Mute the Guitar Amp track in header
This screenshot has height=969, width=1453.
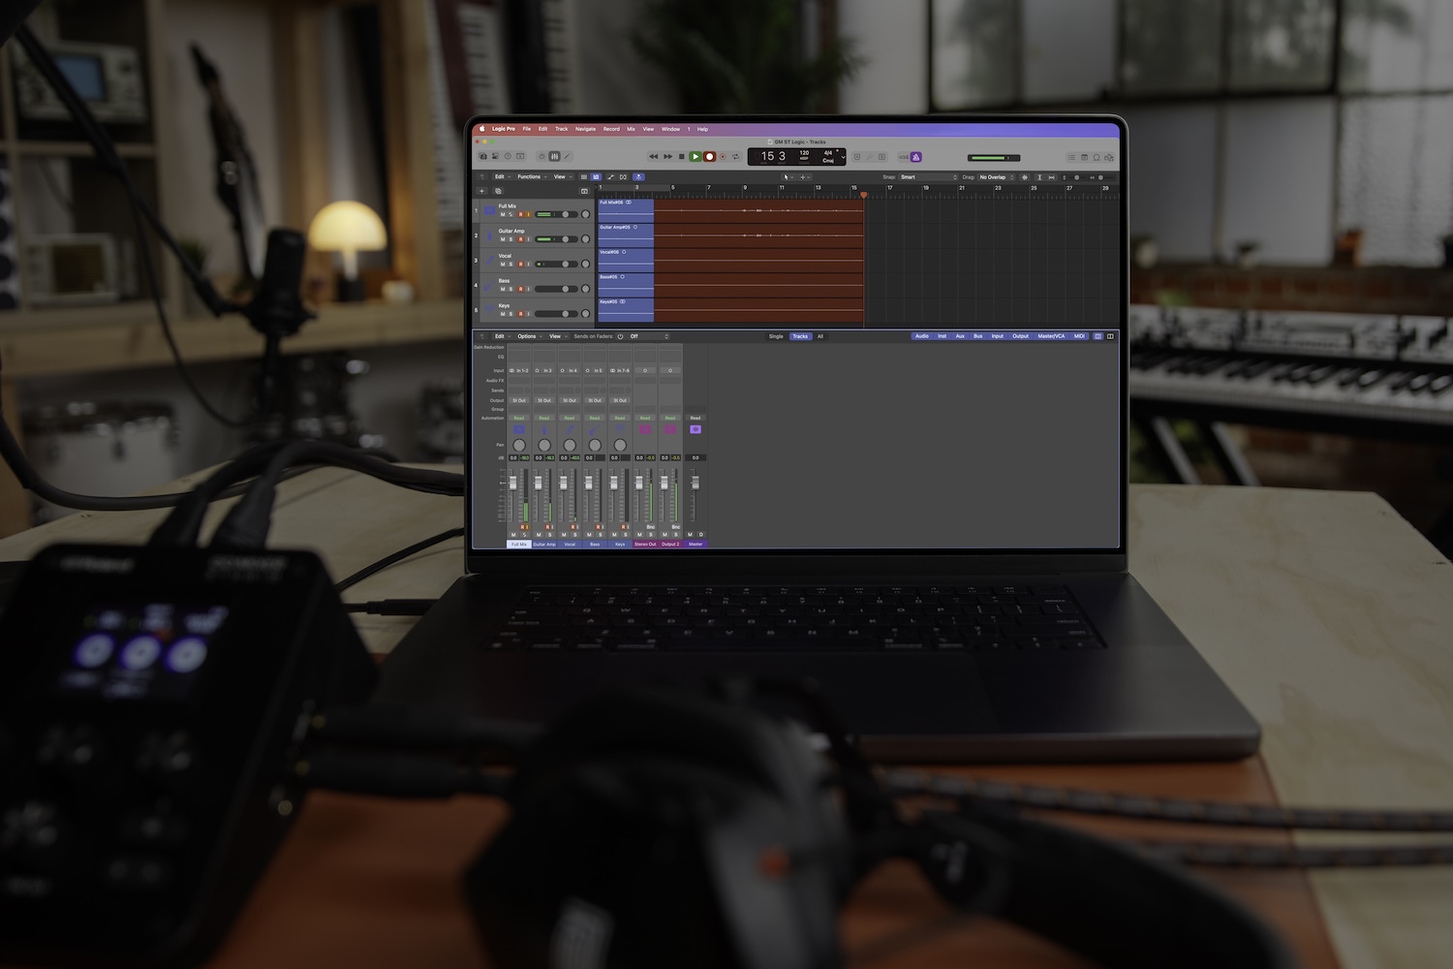pyautogui.click(x=503, y=239)
